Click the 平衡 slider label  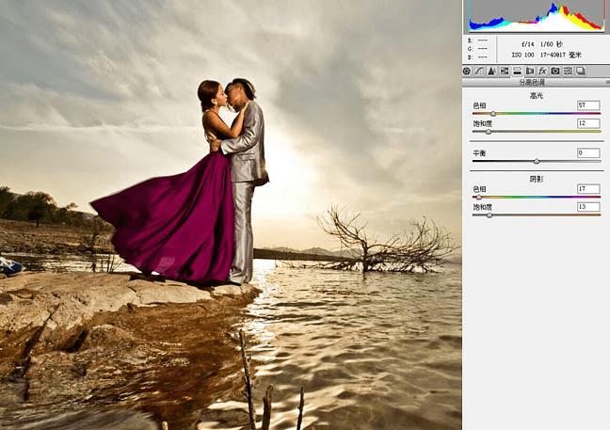pos(479,153)
